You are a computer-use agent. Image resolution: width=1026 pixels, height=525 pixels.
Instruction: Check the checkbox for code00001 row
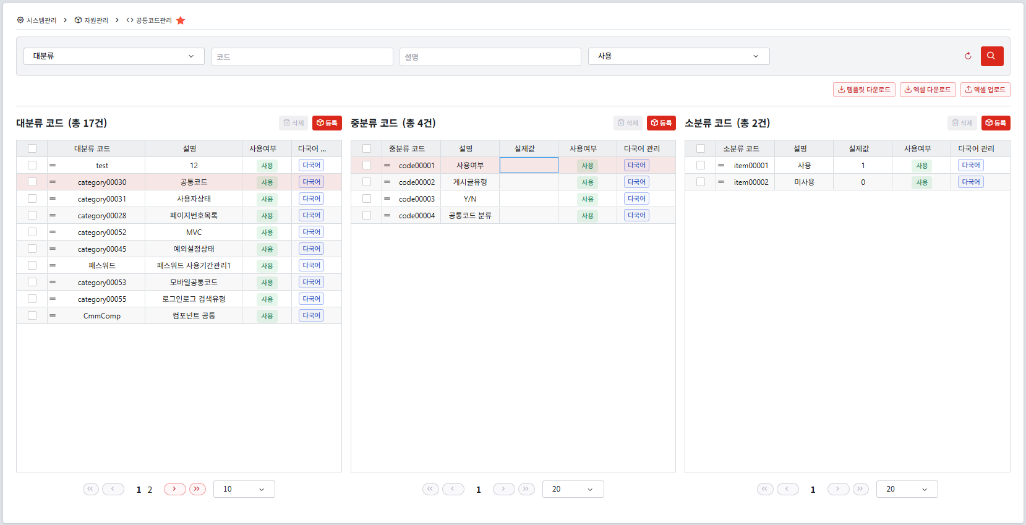point(367,165)
